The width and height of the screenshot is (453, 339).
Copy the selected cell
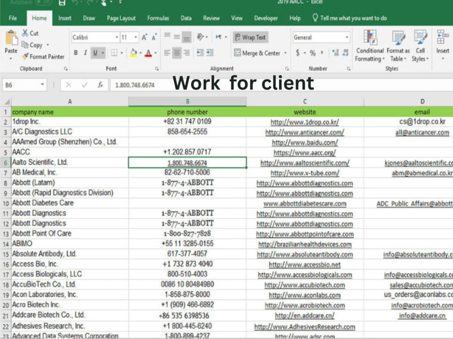pos(25,45)
